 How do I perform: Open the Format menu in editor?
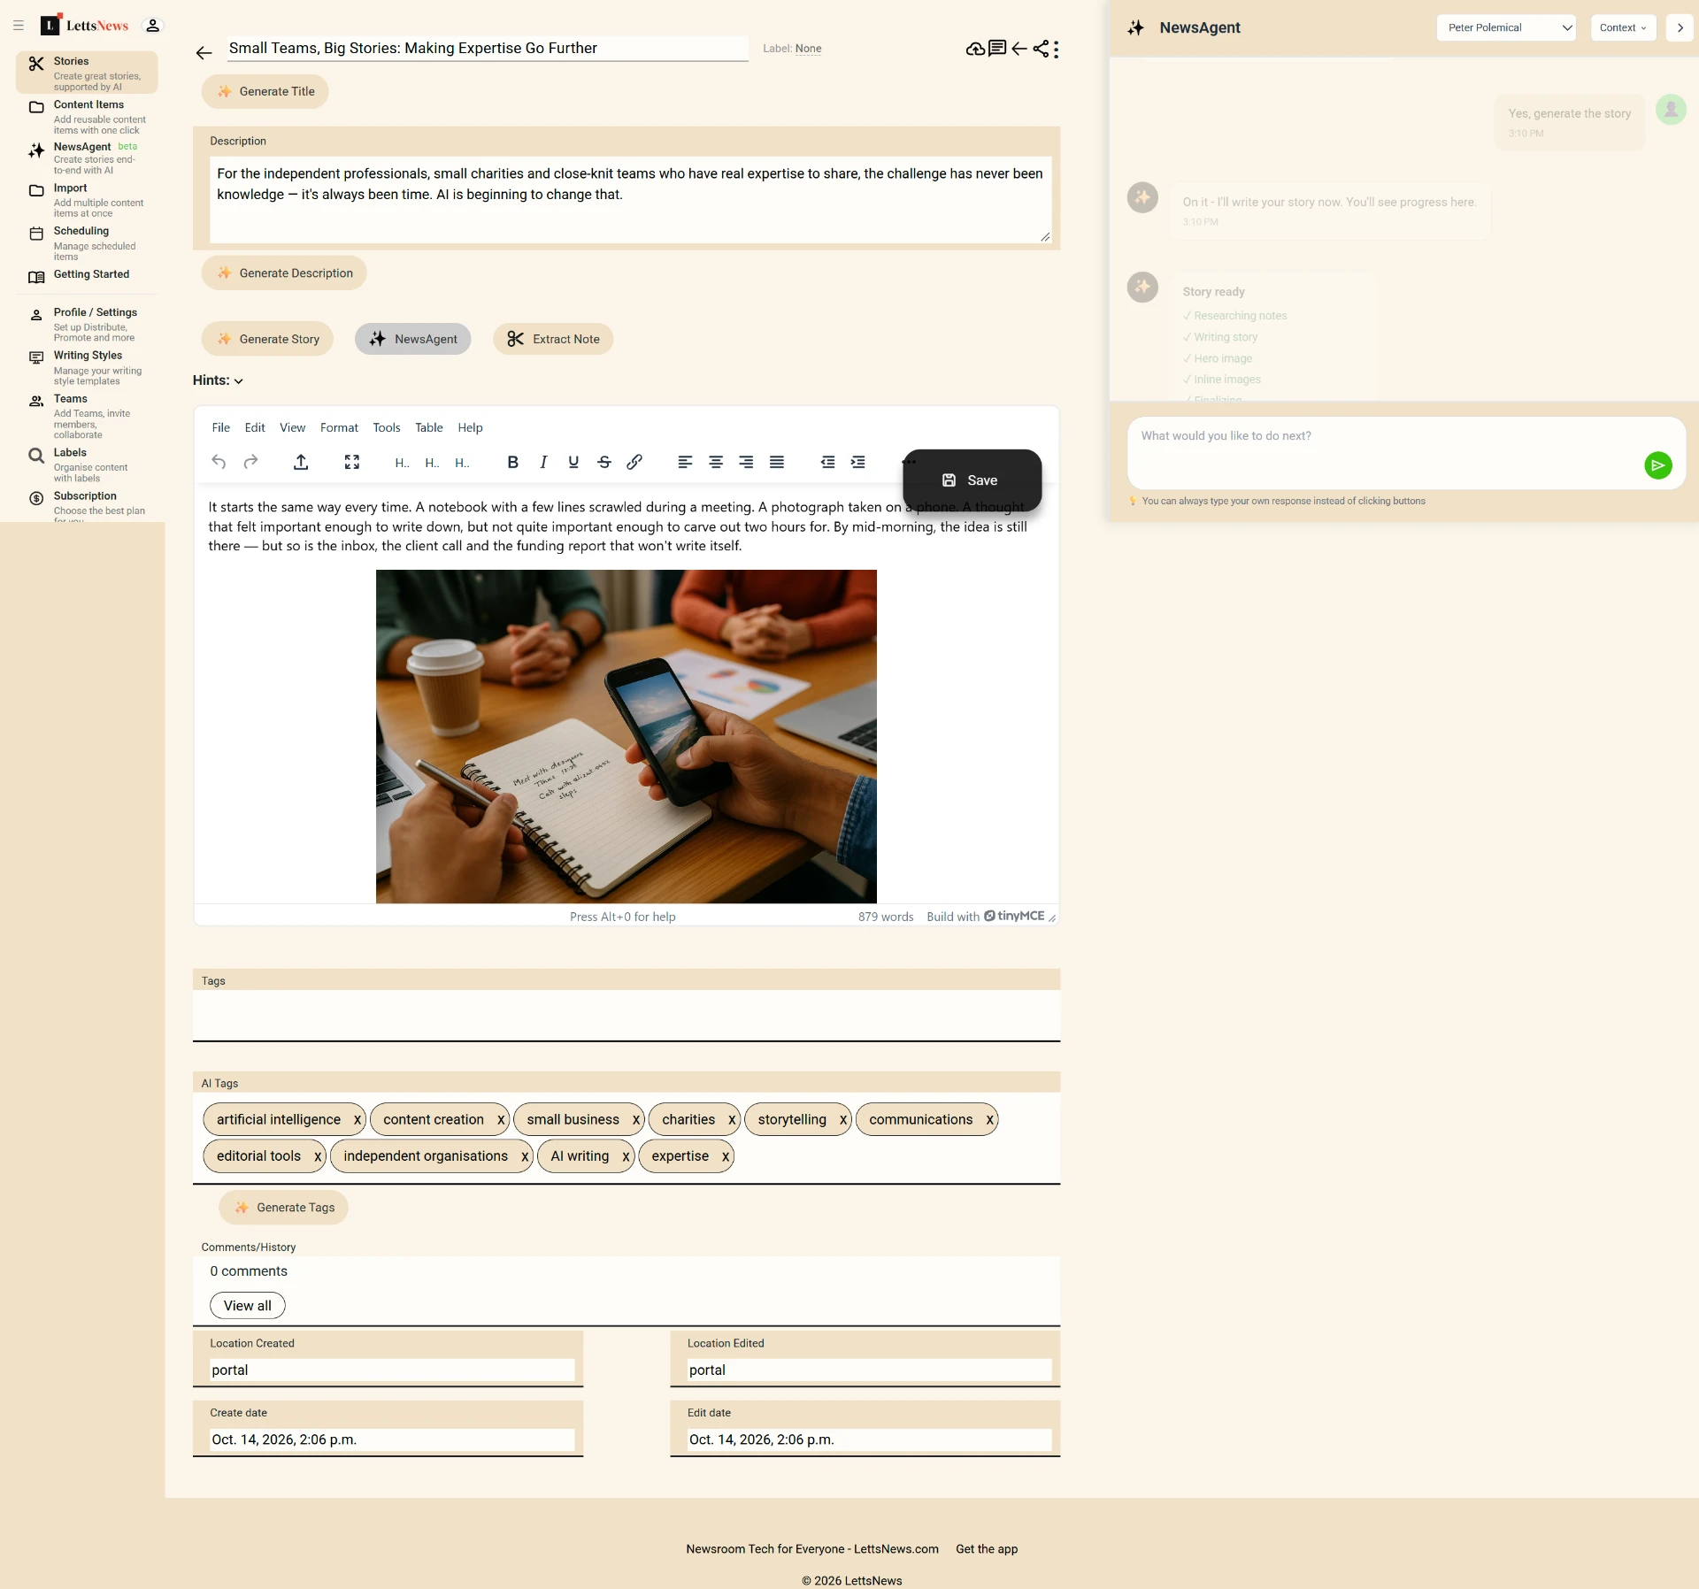[x=339, y=427]
